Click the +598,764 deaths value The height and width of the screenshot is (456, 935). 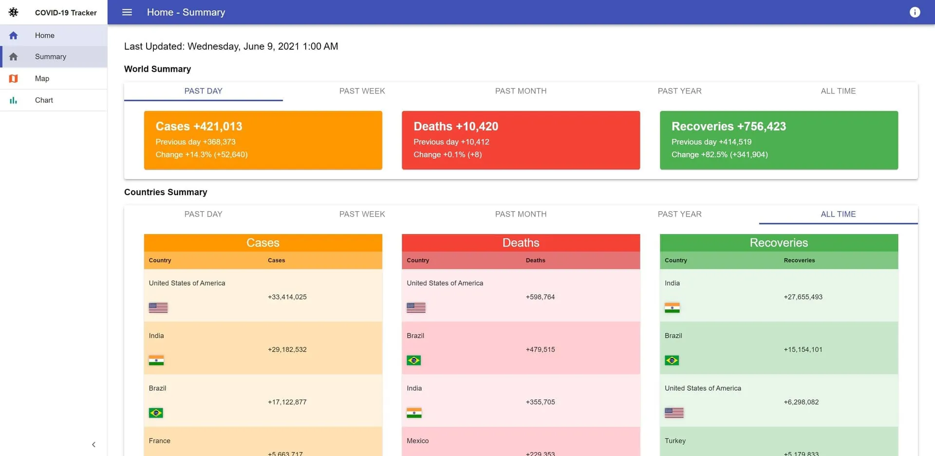[541, 297]
